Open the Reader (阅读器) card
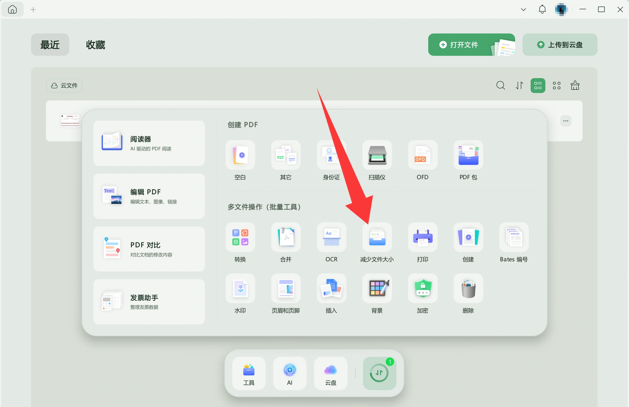The image size is (629, 407). [149, 143]
